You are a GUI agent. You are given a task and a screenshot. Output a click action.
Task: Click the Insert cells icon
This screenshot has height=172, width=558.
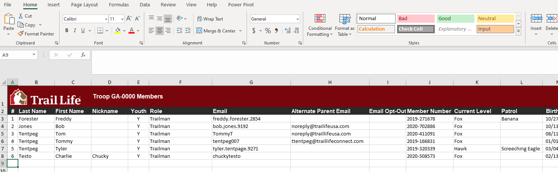[536, 19]
